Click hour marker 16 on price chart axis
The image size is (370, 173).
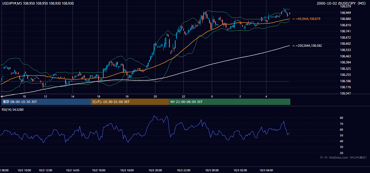[x=98, y=96]
